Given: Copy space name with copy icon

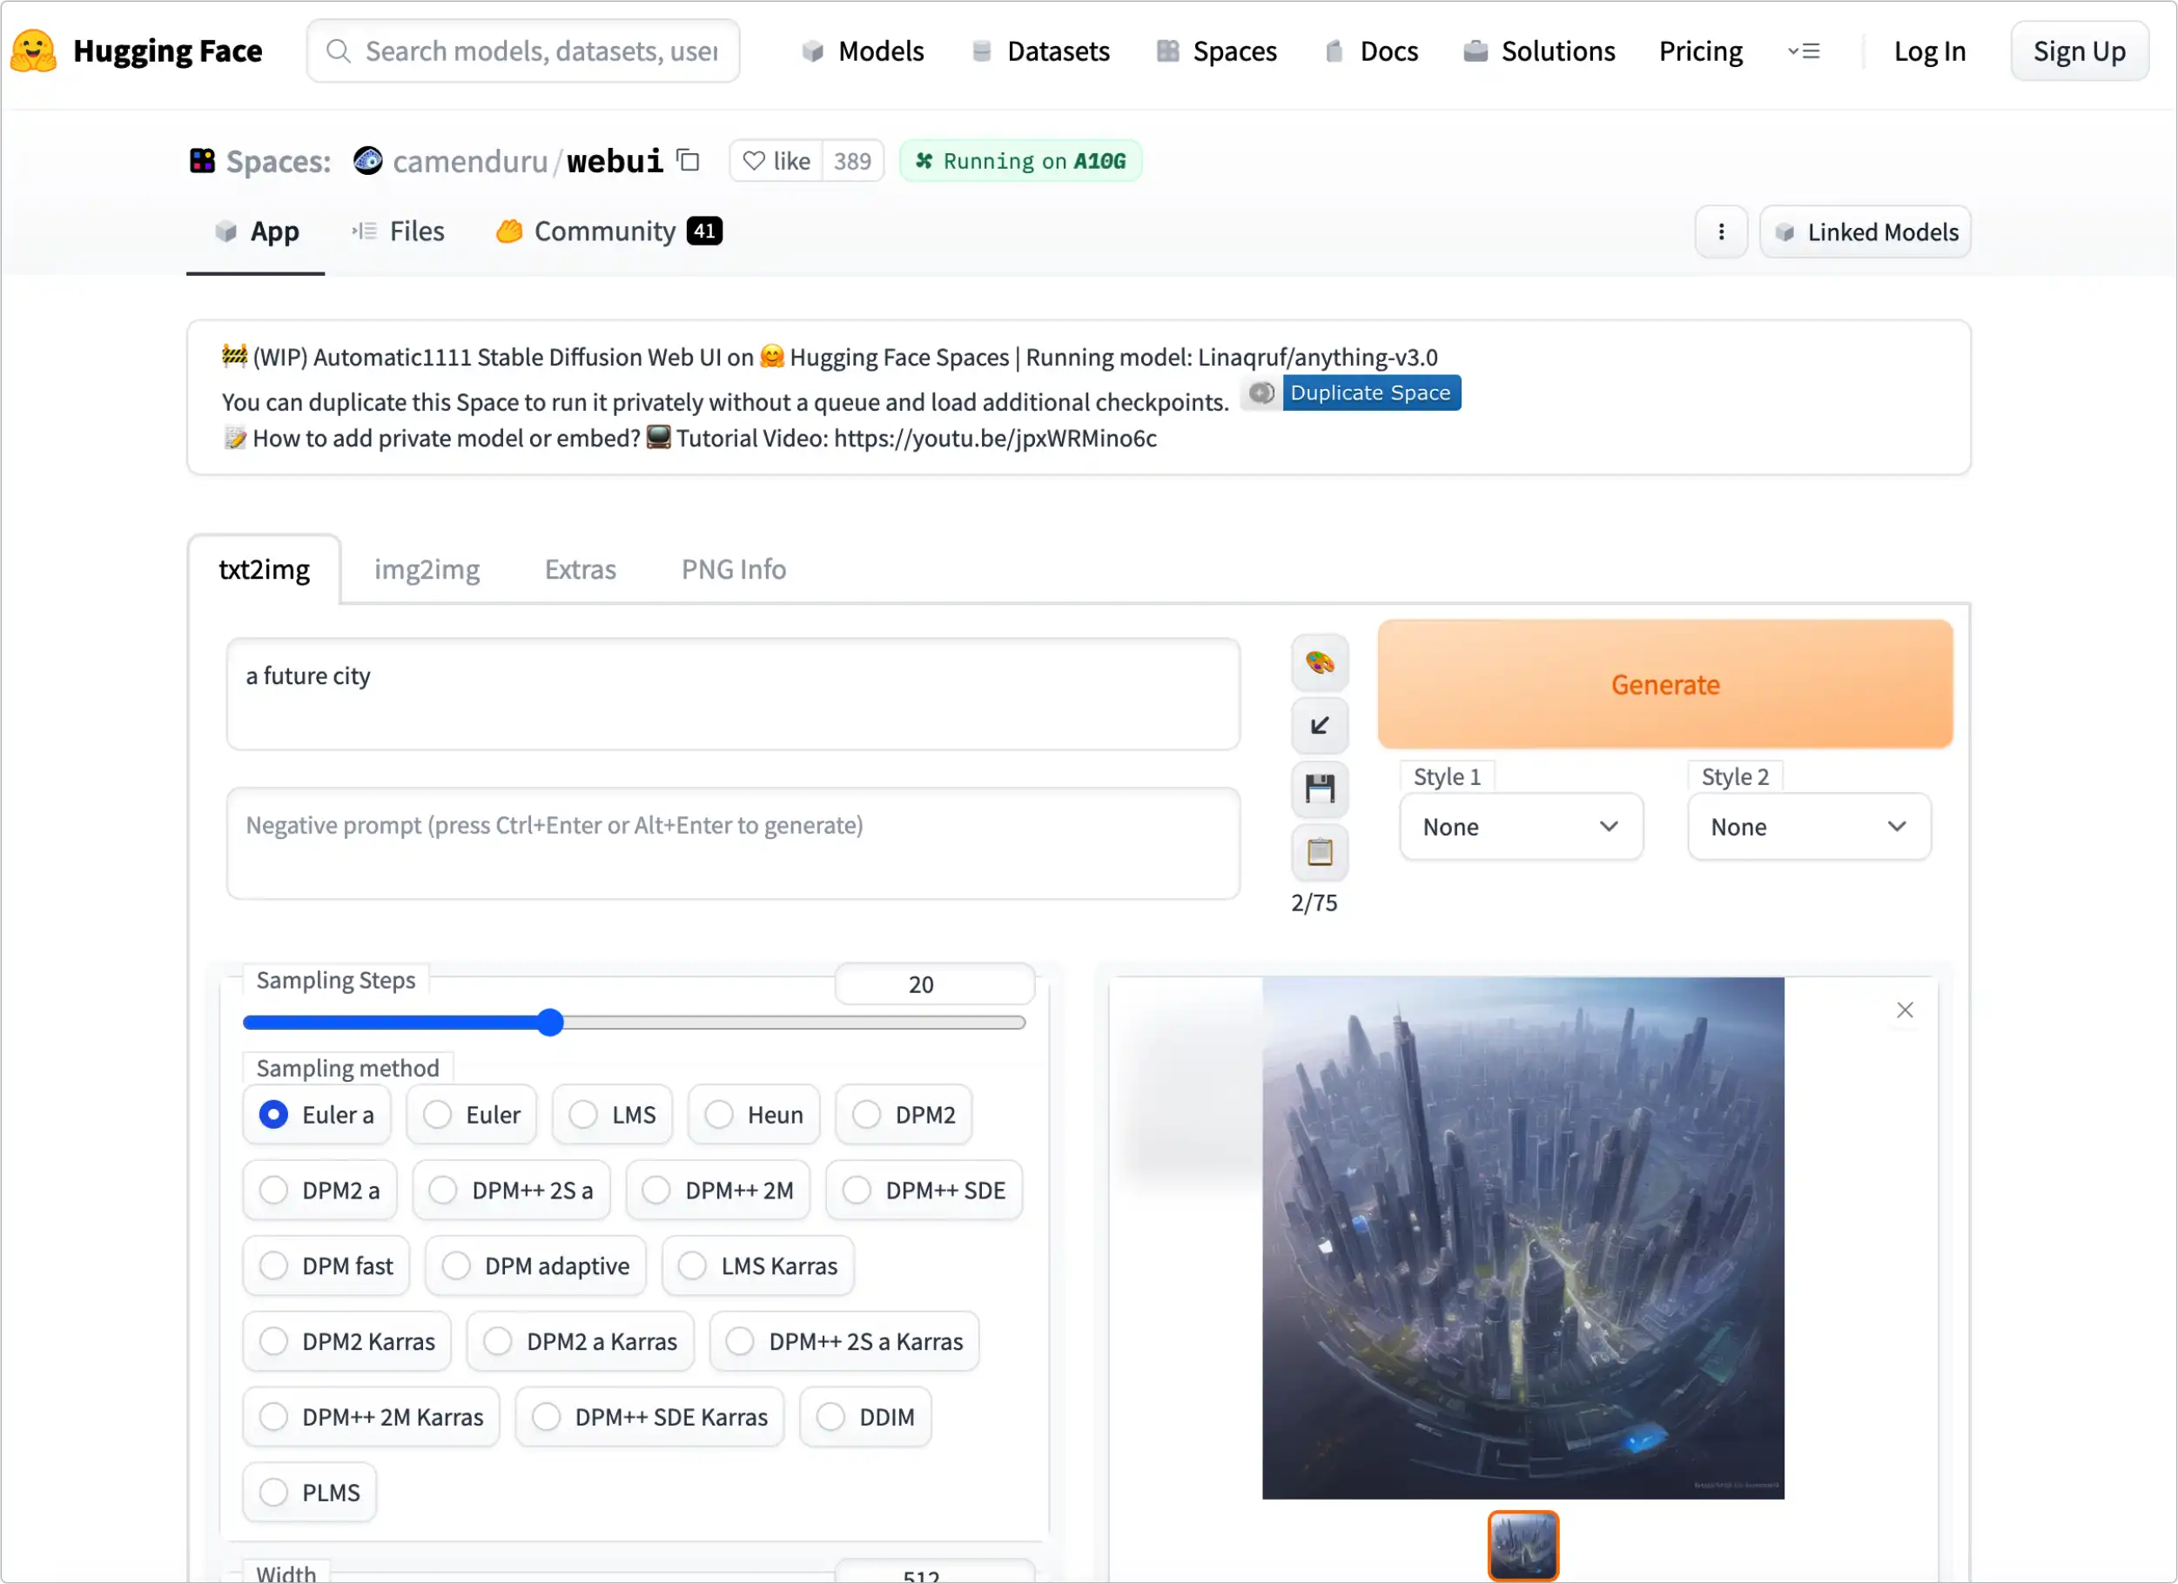Looking at the screenshot, I should (x=688, y=160).
